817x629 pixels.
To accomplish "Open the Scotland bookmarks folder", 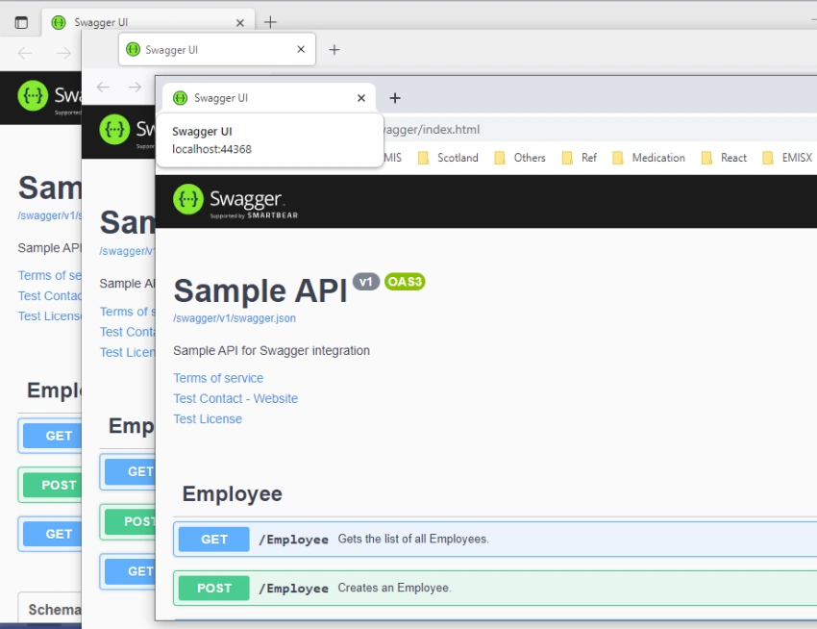I will [x=448, y=158].
